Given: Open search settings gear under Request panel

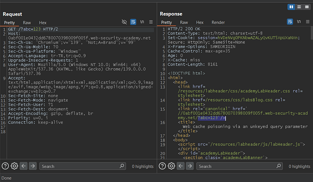Looking at the screenshot, I should click(x=14, y=166).
